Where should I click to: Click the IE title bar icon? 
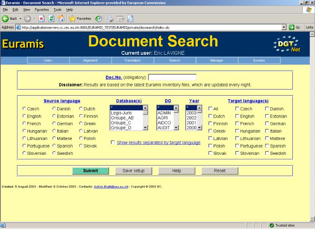point(3,3)
